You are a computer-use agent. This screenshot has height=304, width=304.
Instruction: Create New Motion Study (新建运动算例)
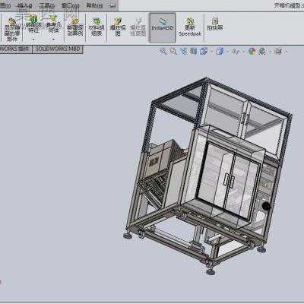pyautogui.click(x=75, y=27)
